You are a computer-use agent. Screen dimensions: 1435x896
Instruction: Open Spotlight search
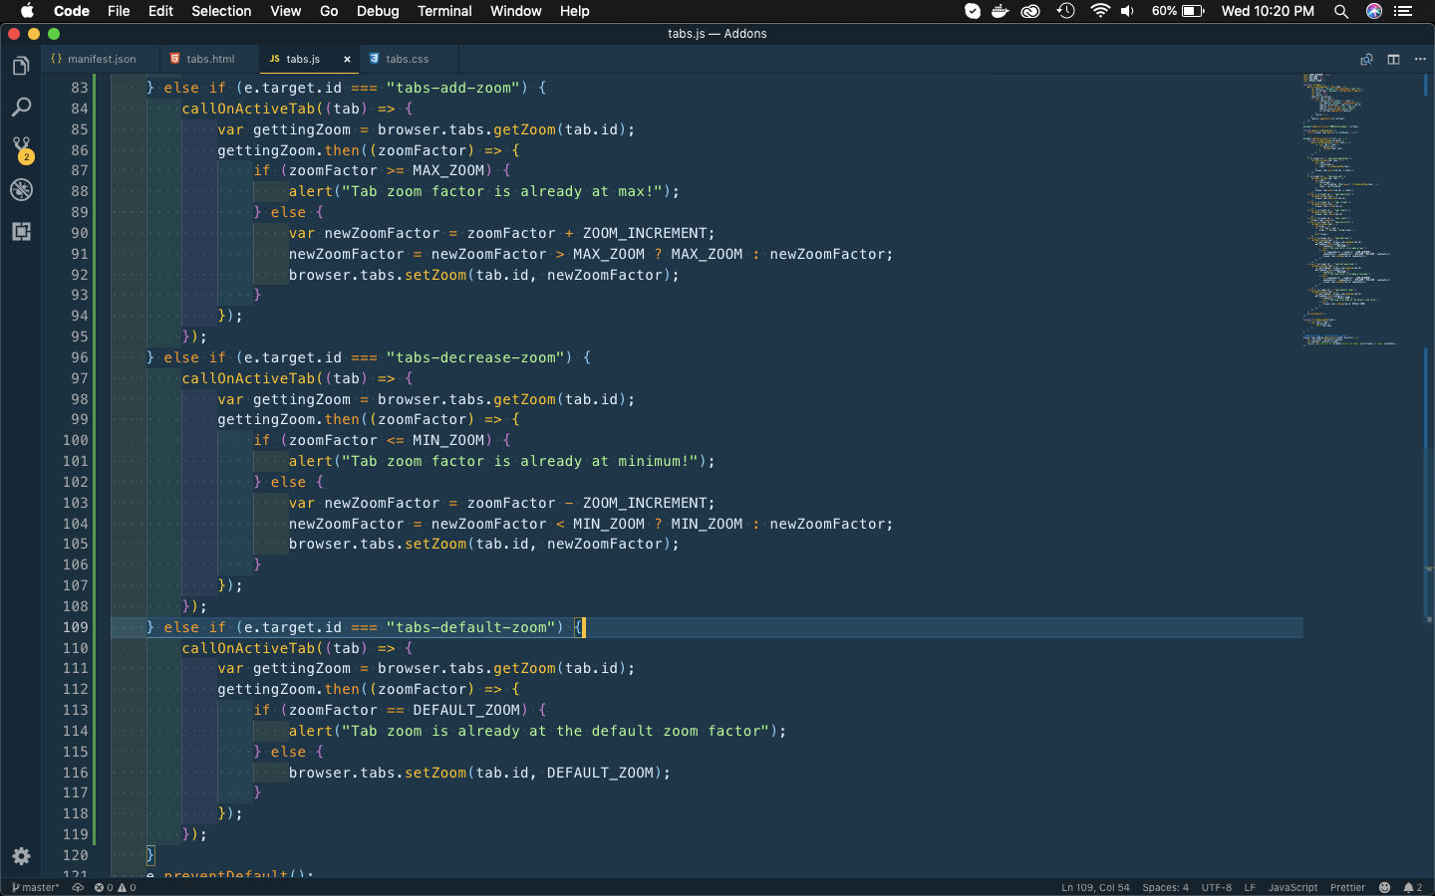click(x=1341, y=11)
